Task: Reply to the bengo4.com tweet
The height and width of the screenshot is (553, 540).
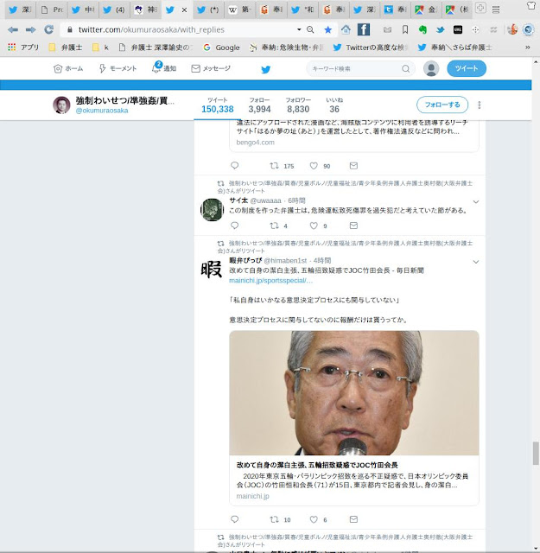Action: [234, 165]
